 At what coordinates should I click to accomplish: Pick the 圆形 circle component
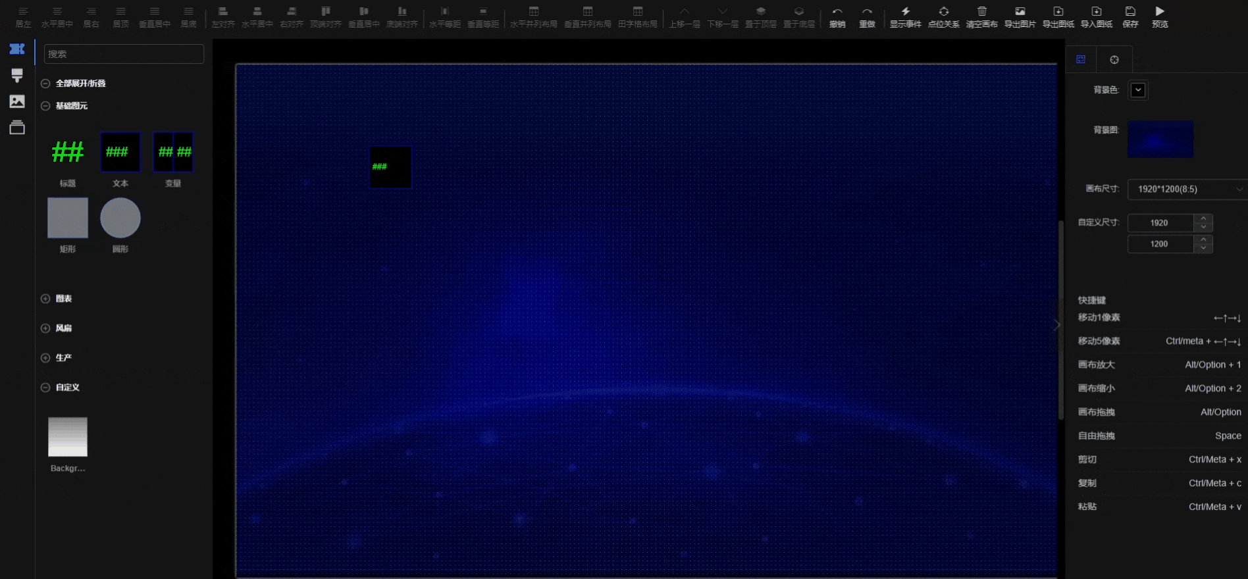120,218
